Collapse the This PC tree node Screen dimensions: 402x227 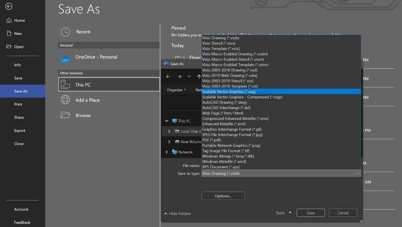pyautogui.click(x=166, y=121)
